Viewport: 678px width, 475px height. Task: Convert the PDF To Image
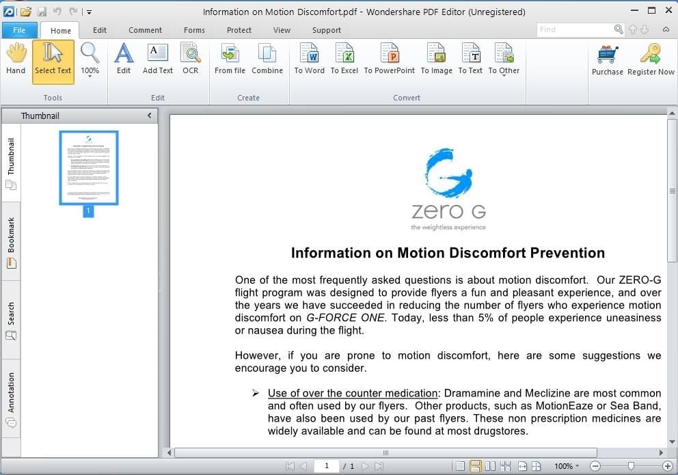point(436,59)
